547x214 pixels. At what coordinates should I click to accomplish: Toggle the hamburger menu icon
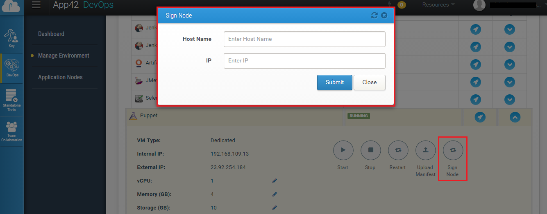[x=36, y=5]
